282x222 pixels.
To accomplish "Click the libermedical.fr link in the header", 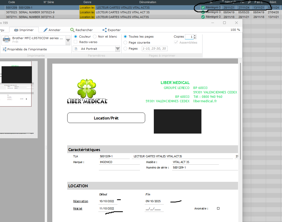I will point(205,101).
